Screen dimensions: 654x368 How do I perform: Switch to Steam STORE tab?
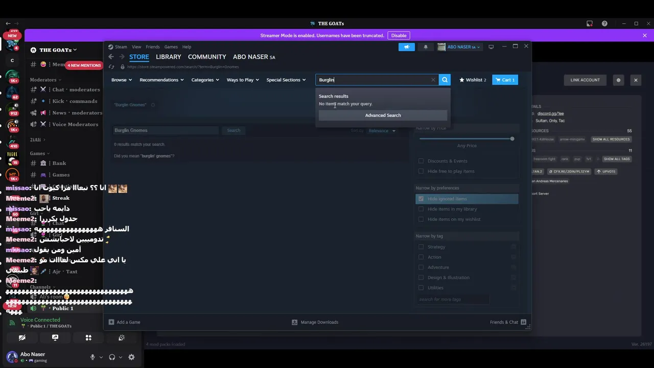[x=139, y=57]
